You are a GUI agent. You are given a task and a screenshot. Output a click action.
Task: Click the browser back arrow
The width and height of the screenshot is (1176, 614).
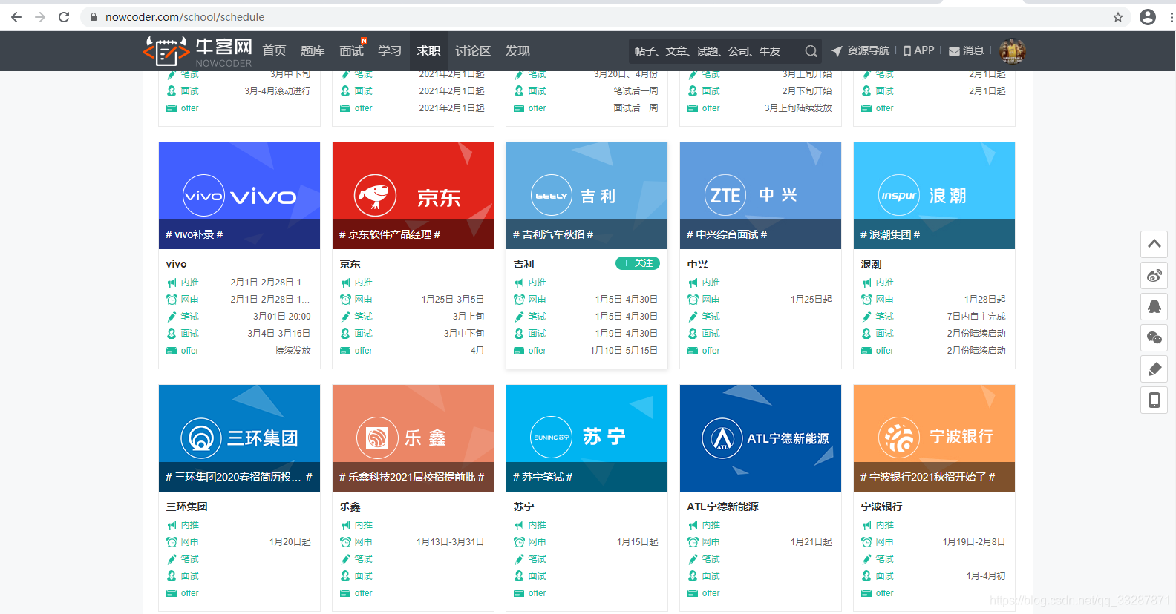(16, 17)
